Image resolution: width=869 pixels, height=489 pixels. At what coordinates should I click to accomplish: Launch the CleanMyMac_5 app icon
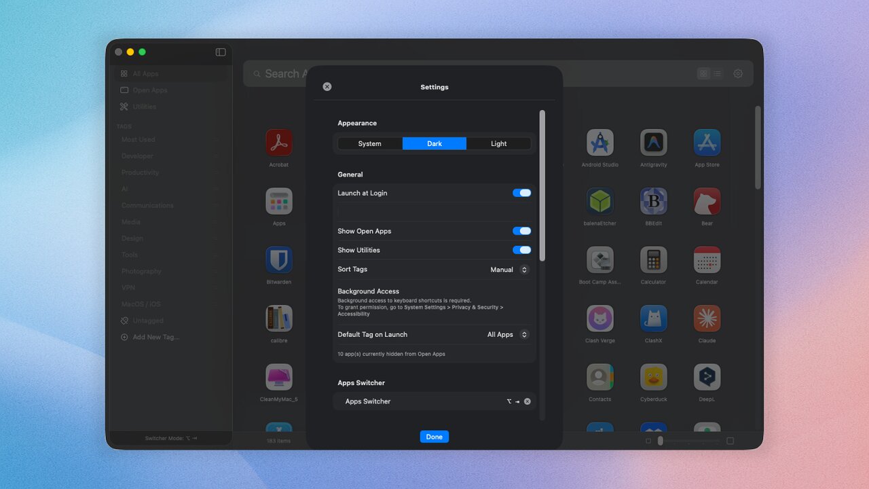coord(279,377)
